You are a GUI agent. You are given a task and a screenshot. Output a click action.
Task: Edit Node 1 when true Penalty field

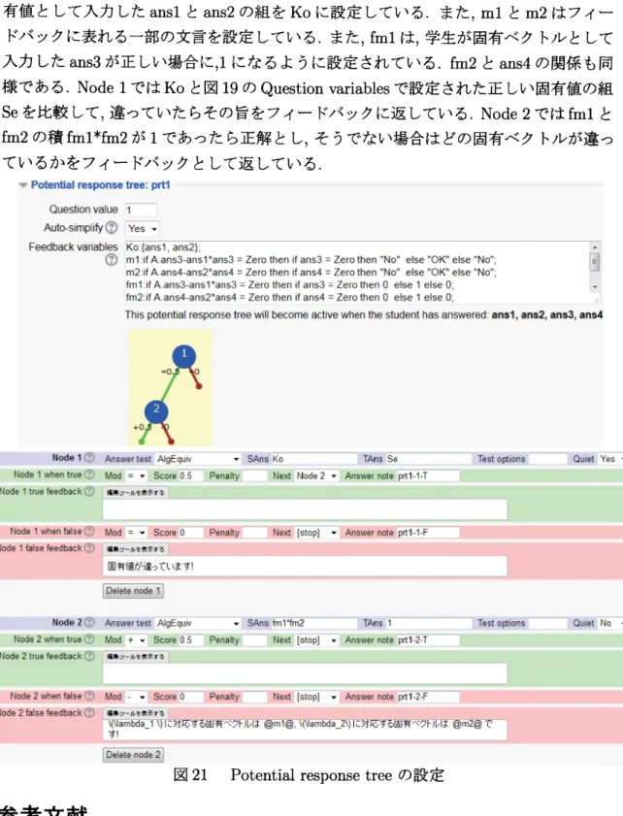(254, 475)
